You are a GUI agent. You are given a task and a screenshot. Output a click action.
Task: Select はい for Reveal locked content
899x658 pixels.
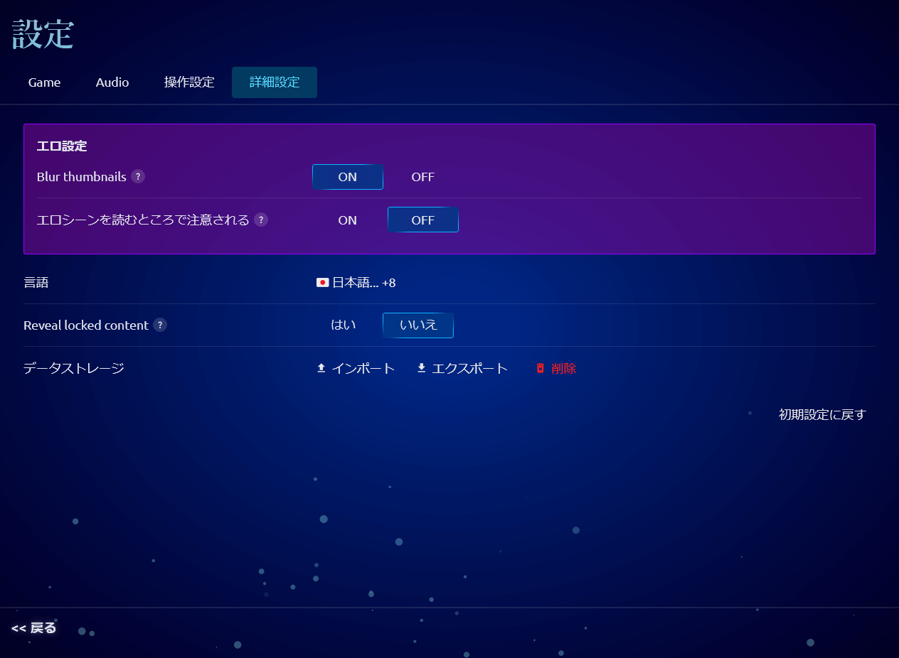point(344,325)
